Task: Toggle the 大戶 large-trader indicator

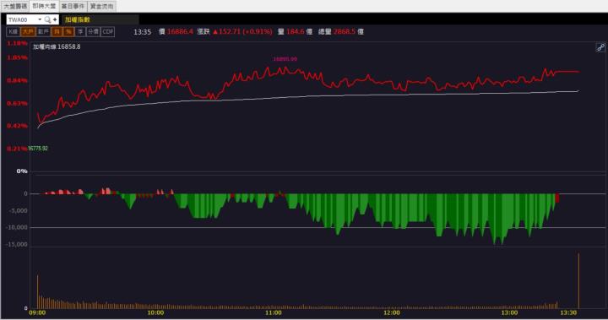Action: click(x=29, y=32)
